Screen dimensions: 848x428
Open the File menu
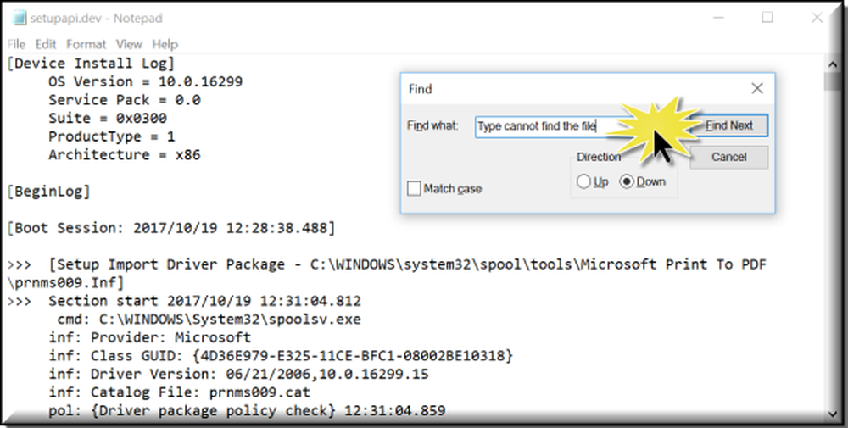(16, 44)
